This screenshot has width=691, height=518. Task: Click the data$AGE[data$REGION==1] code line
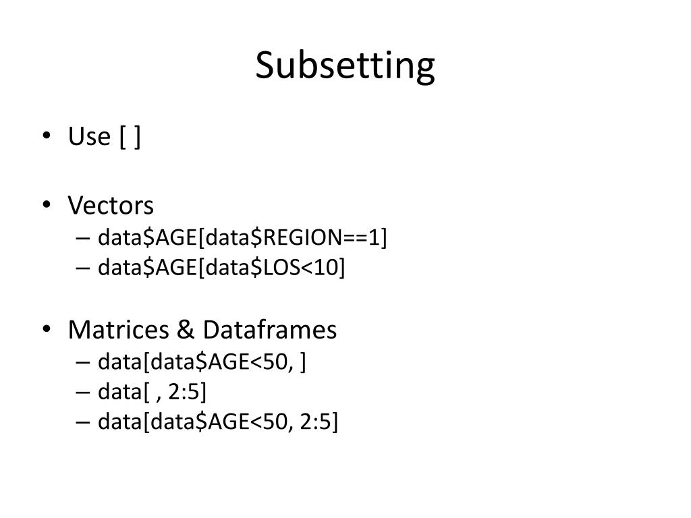click(242, 238)
